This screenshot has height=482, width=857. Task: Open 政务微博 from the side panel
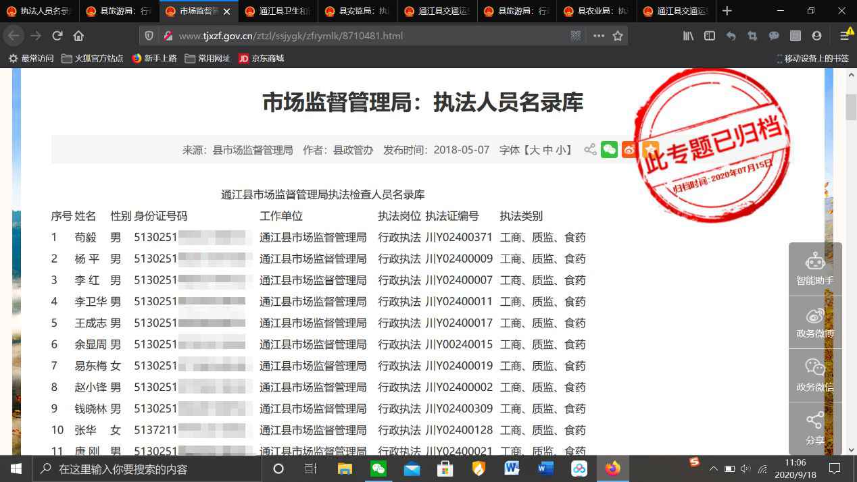tap(814, 322)
